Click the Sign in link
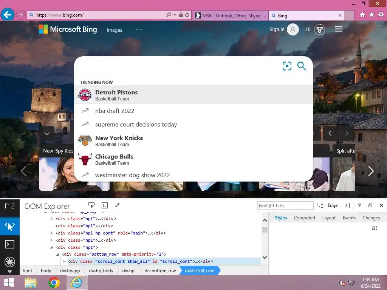This screenshot has height=290, width=387. (277, 29)
